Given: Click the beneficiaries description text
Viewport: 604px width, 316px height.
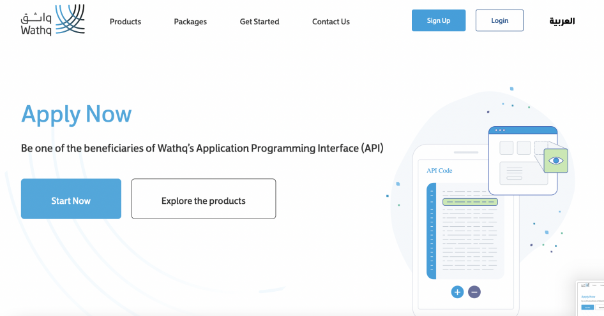Looking at the screenshot, I should pos(202,148).
